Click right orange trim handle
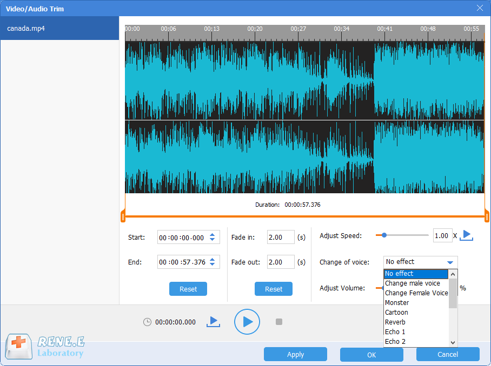491x366 pixels. (487, 216)
